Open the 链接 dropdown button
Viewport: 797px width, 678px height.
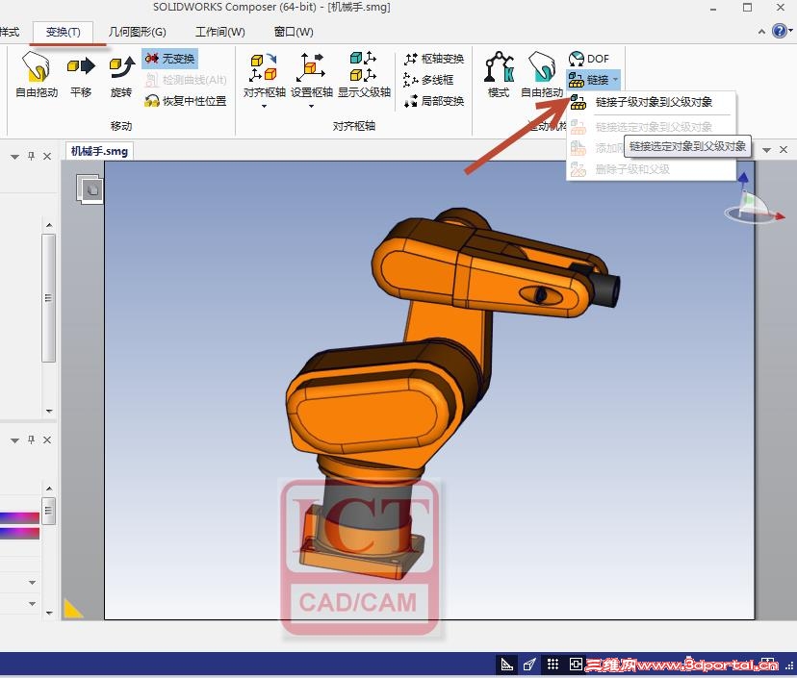click(593, 80)
